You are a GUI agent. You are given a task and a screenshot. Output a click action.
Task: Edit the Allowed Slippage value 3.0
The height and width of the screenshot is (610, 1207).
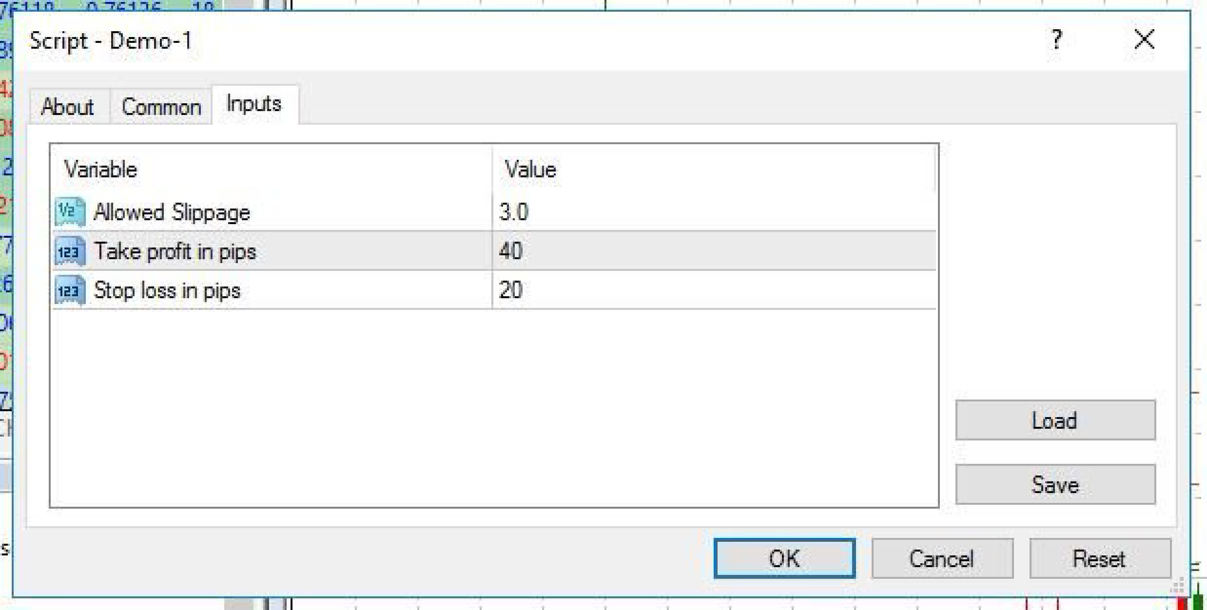714,212
